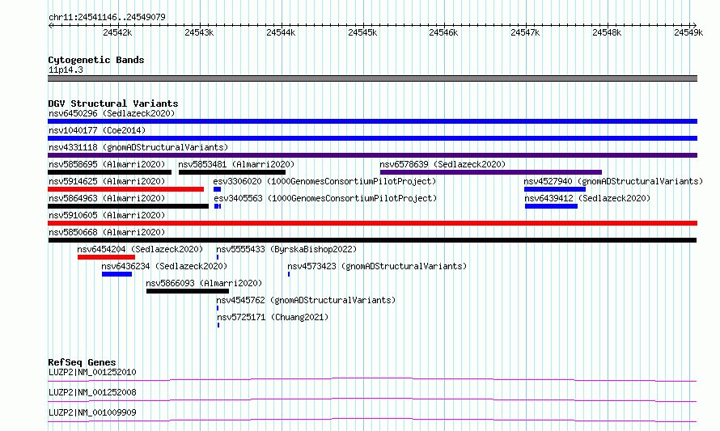Open the nsv4331118 (gnomADStructuralVariants) purple bar
Viewport: 720px width, 431px height.
[x=372, y=155]
